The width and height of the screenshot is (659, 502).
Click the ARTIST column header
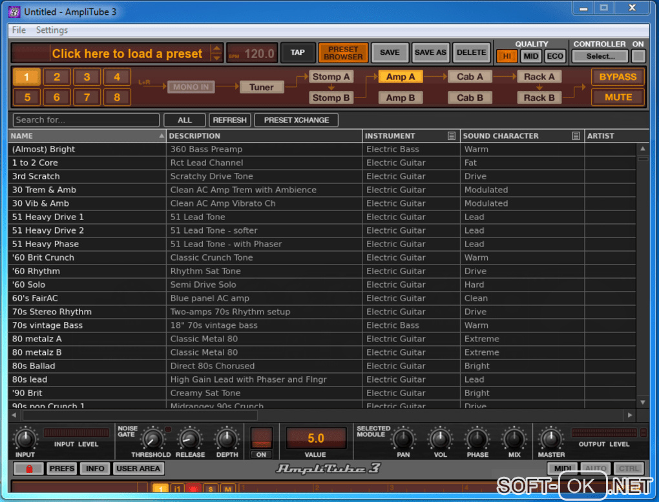616,136
